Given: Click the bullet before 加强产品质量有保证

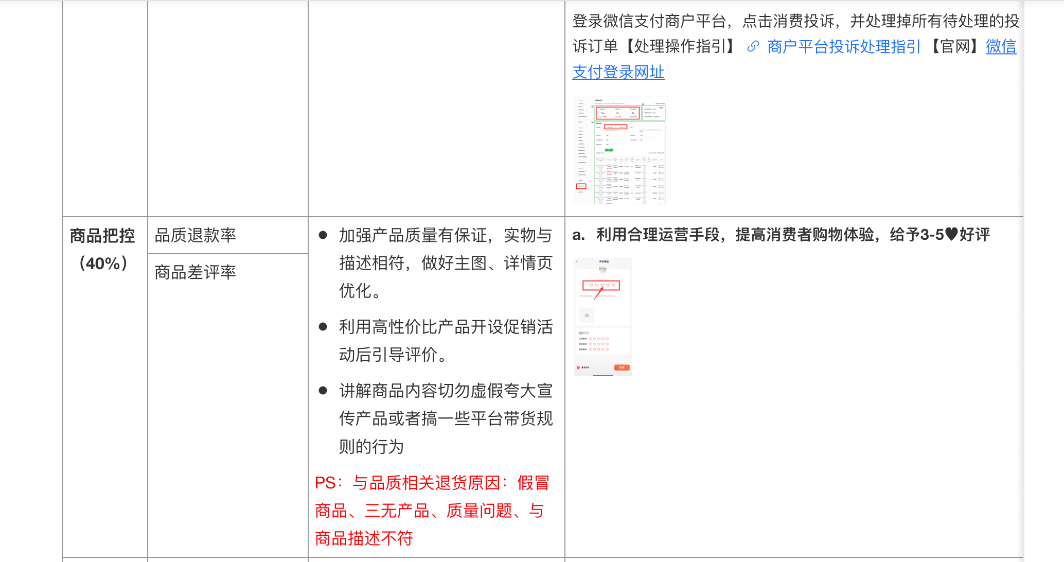Looking at the screenshot, I should pos(323,235).
